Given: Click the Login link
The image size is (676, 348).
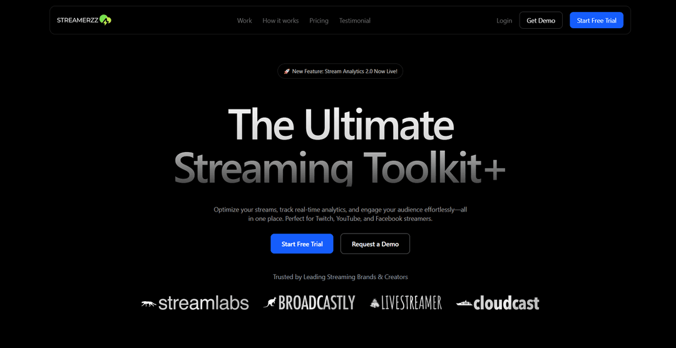Looking at the screenshot, I should click(x=504, y=21).
